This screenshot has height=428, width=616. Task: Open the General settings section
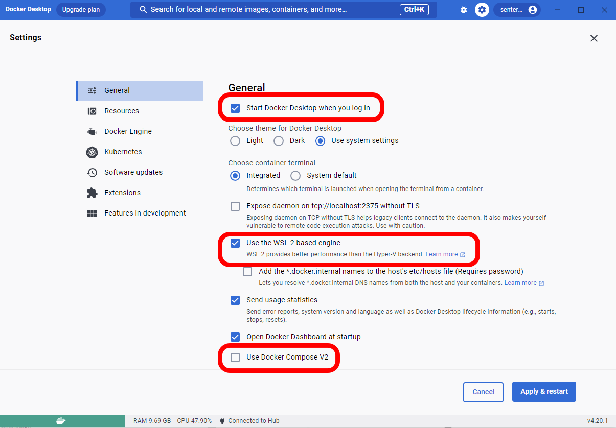pyautogui.click(x=140, y=91)
